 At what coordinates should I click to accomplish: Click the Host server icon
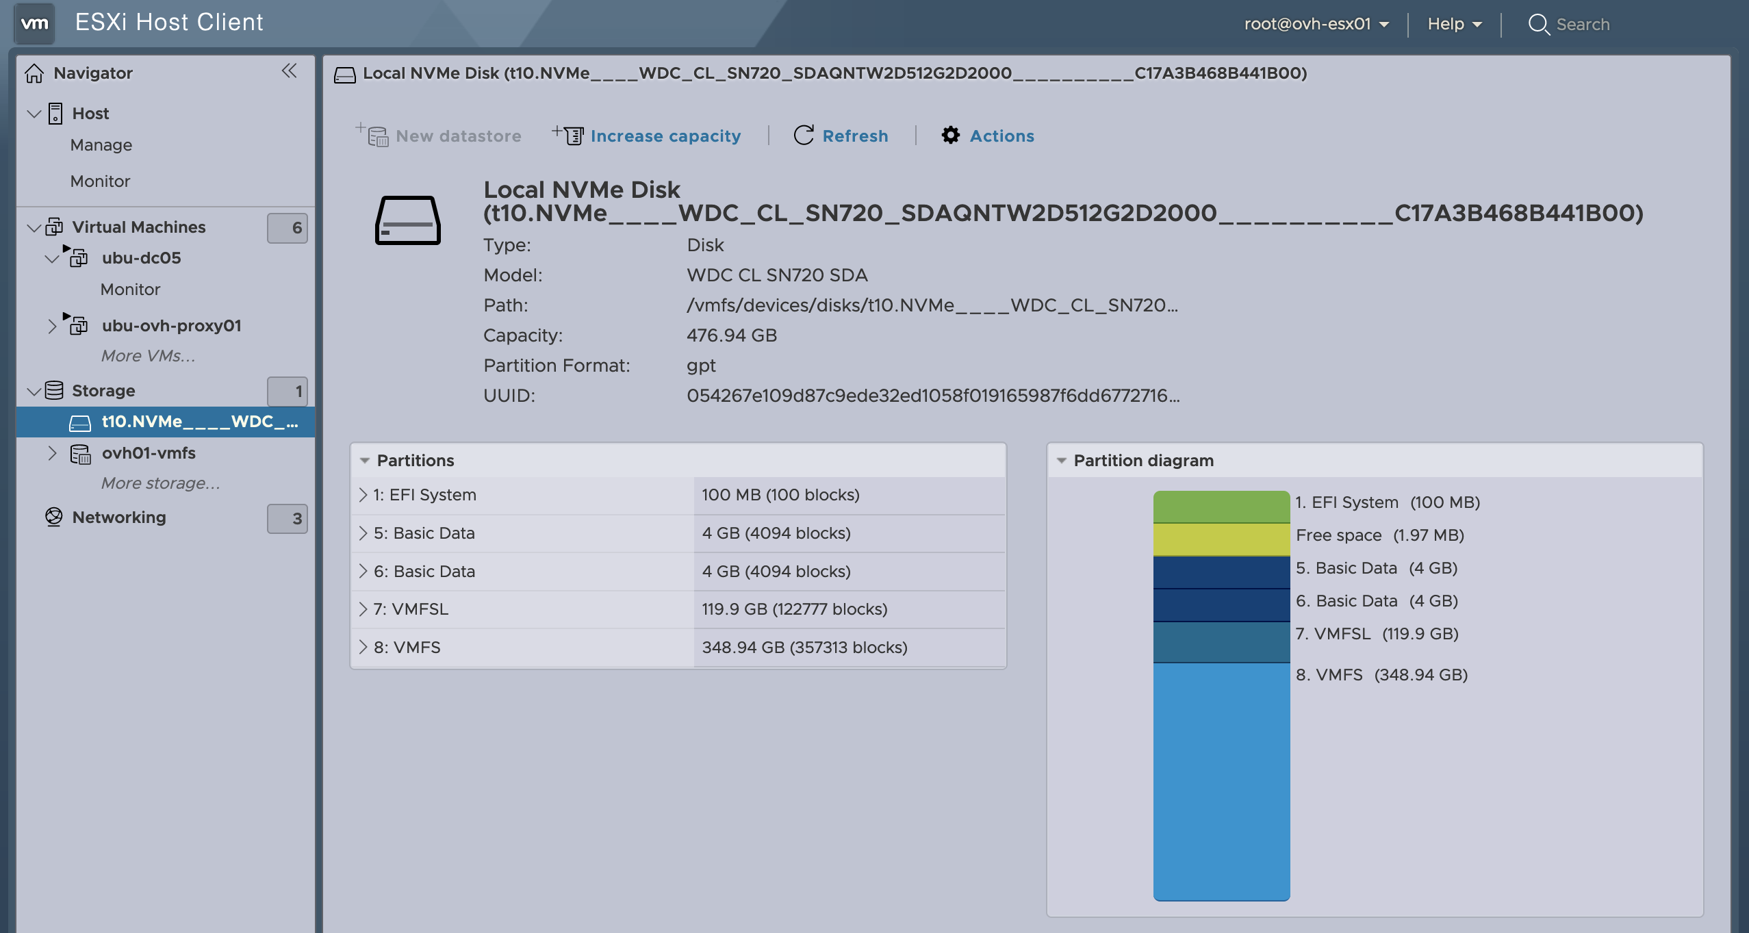[55, 114]
